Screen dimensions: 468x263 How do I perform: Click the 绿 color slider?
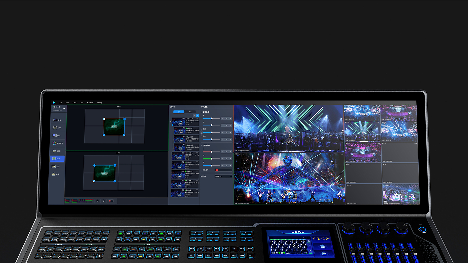[x=211, y=159]
